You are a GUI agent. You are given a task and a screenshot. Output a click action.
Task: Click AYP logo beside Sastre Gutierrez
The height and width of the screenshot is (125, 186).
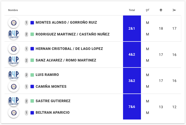pyautogui.click(x=13, y=101)
